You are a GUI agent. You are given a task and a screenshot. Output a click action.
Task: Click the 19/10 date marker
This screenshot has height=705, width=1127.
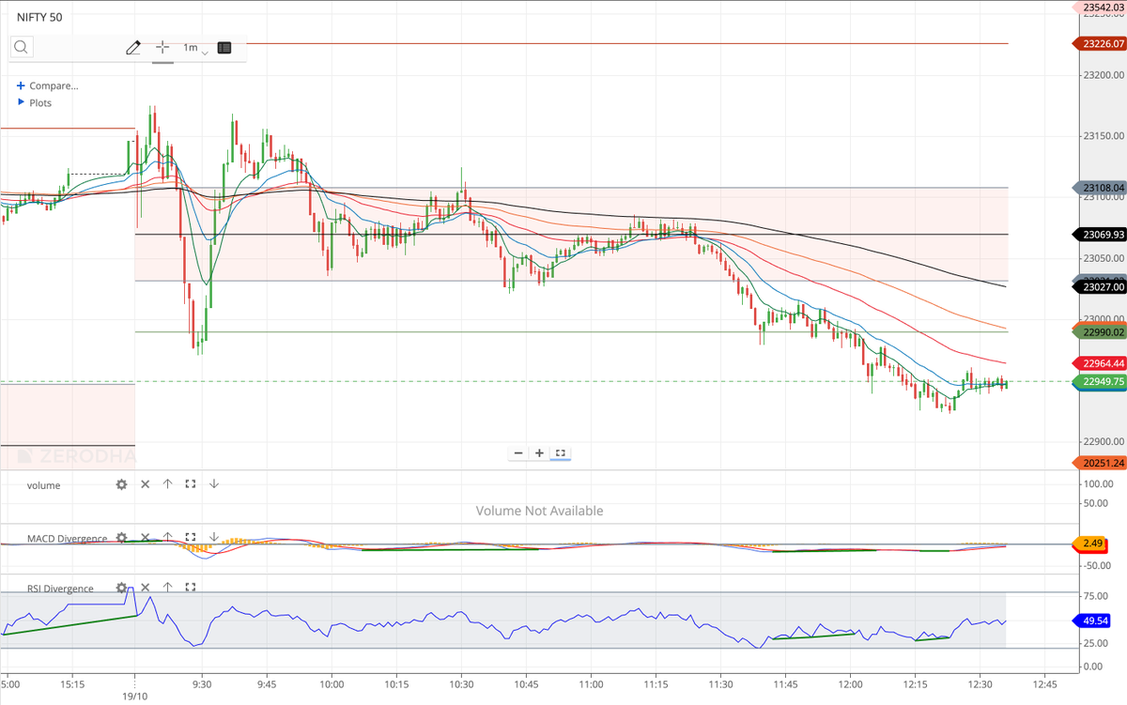[135, 697]
